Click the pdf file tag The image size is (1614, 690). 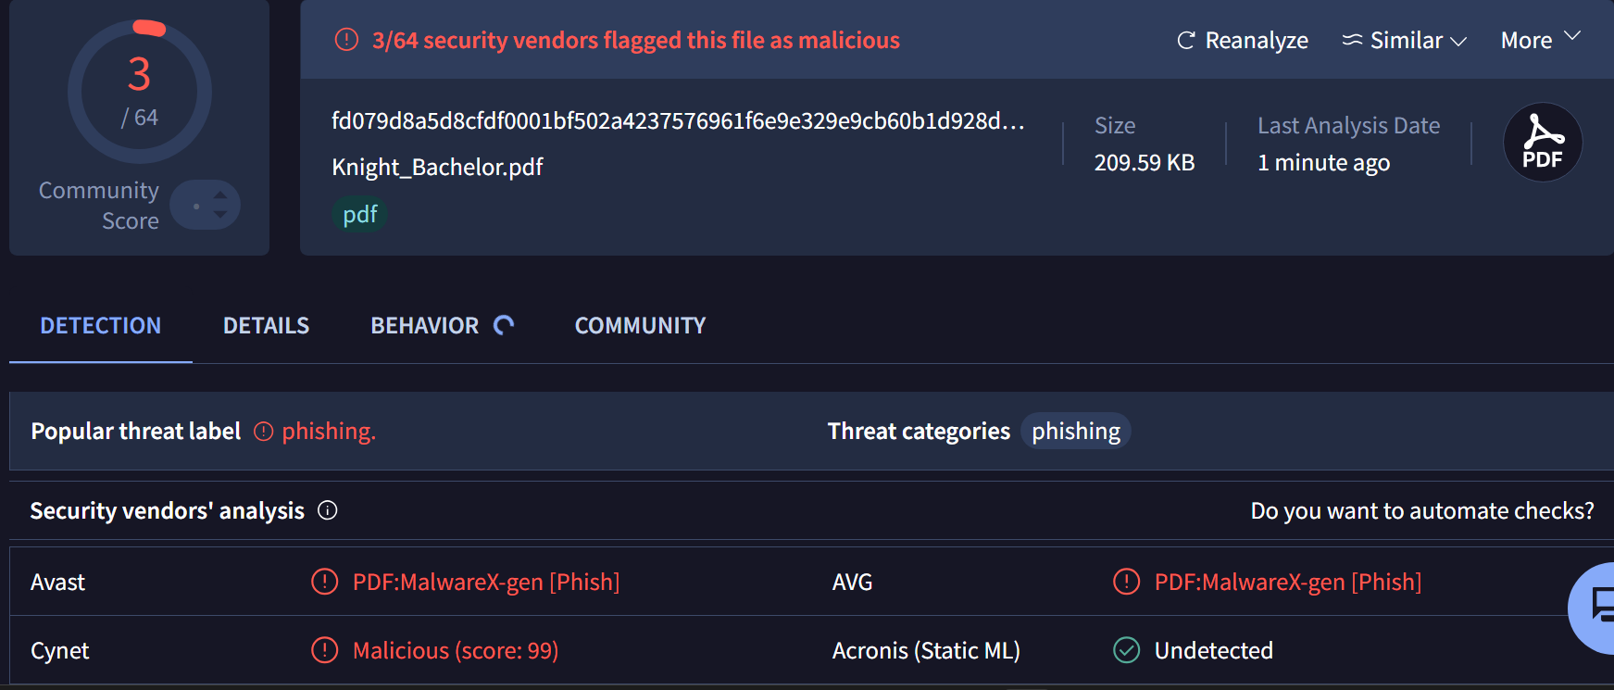point(359,215)
